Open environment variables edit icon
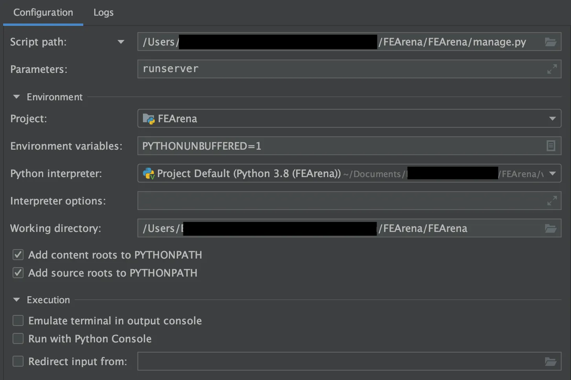 click(551, 146)
